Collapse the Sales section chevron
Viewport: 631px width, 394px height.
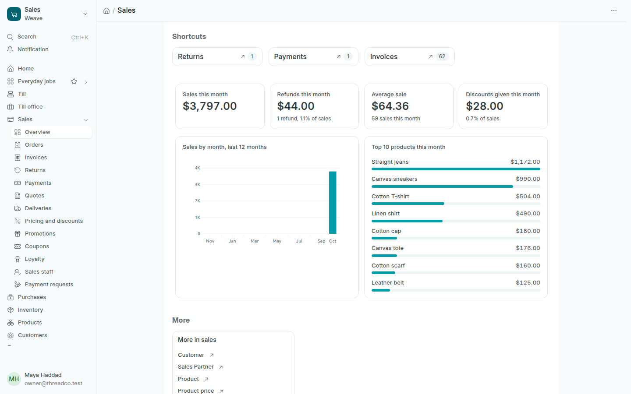click(86, 120)
